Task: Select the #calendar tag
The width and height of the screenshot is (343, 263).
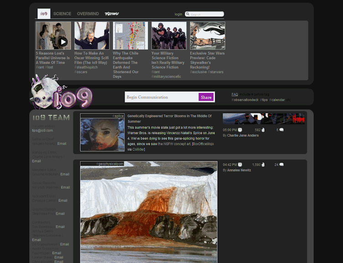Action: 277,100
